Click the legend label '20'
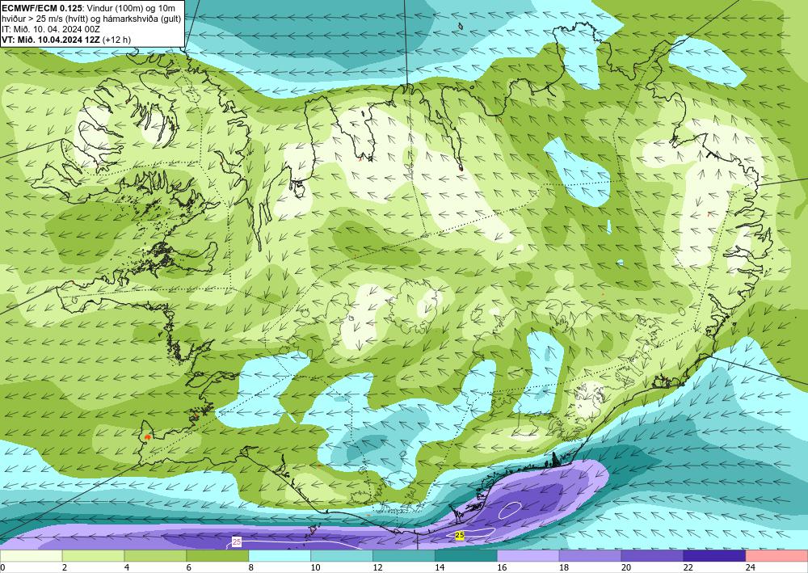The width and height of the screenshot is (808, 573). coord(626,568)
